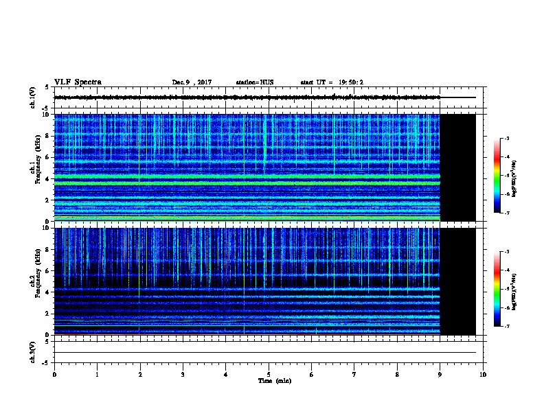Click the ch.1 color scale bar
The height and width of the screenshot is (420, 544).
coord(497,176)
